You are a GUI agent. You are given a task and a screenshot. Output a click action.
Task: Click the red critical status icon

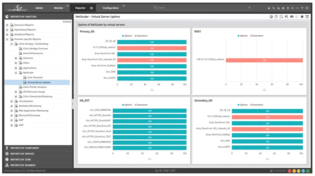(290, 171)
